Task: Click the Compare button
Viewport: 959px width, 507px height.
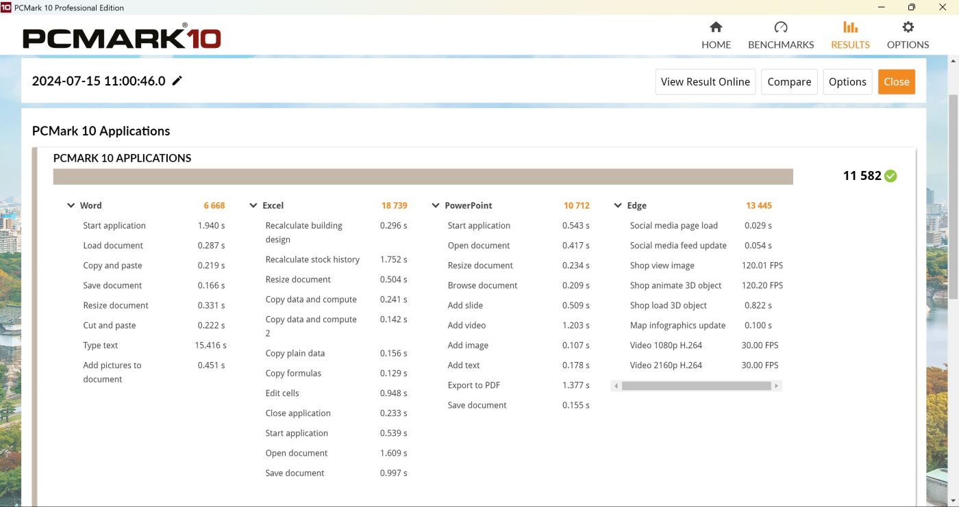Action: pyautogui.click(x=789, y=81)
